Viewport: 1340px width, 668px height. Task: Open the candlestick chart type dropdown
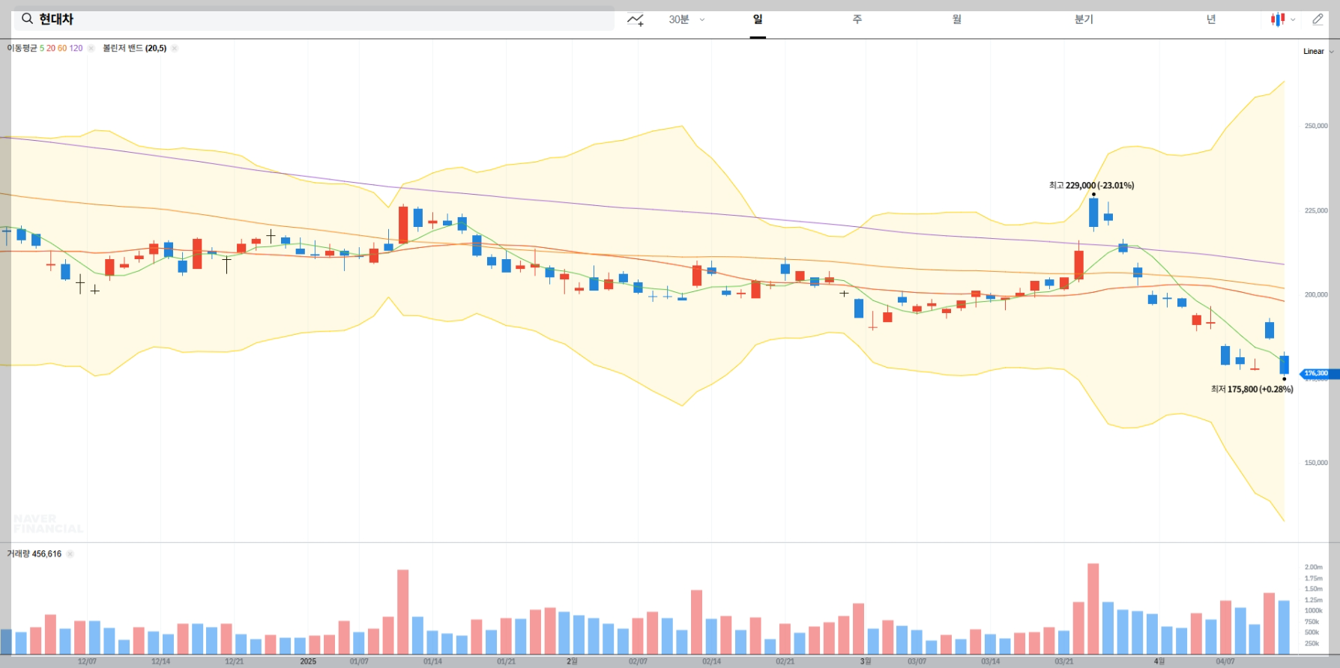pyautogui.click(x=1282, y=19)
